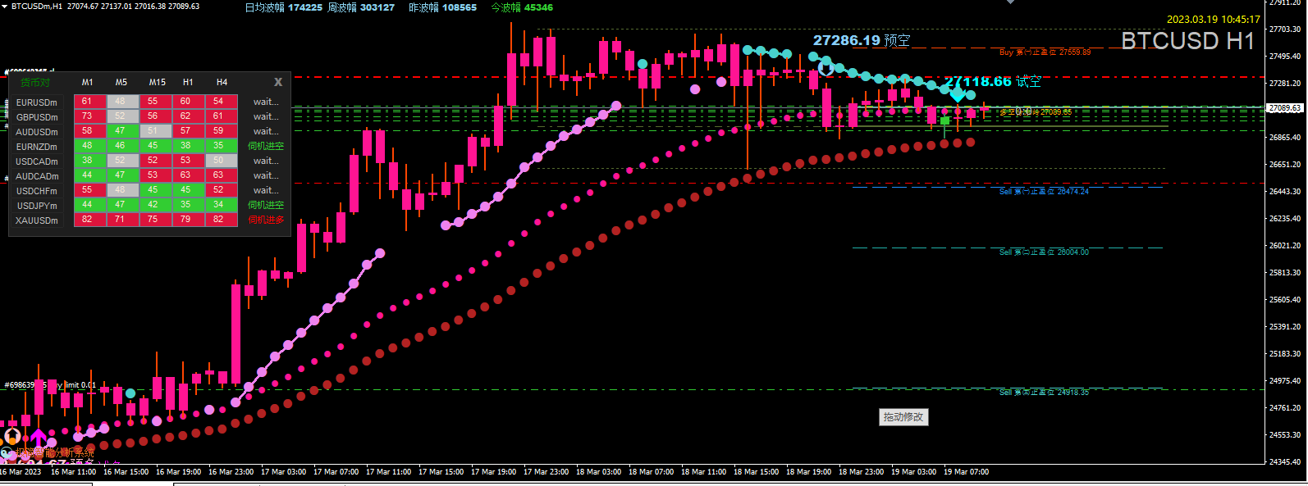Click the 今波幅 45346 readout
The width and height of the screenshot is (1308, 486).
tap(522, 7)
